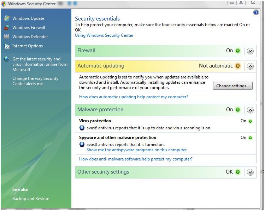Click the Firewall section header text

click(86, 51)
